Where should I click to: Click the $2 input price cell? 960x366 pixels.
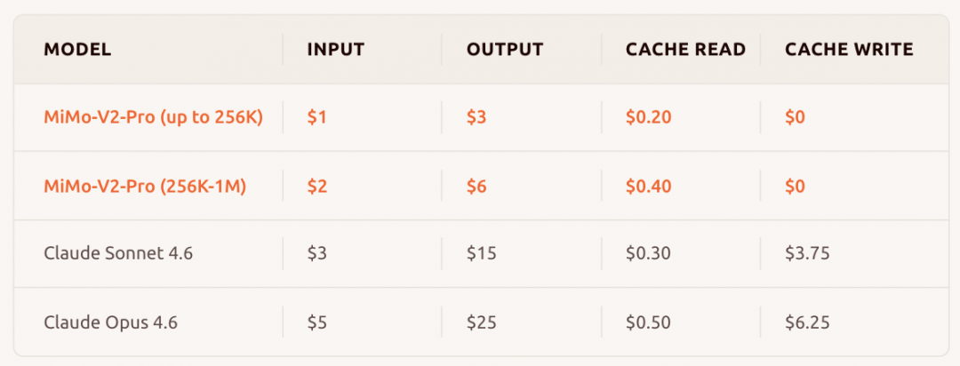point(317,187)
